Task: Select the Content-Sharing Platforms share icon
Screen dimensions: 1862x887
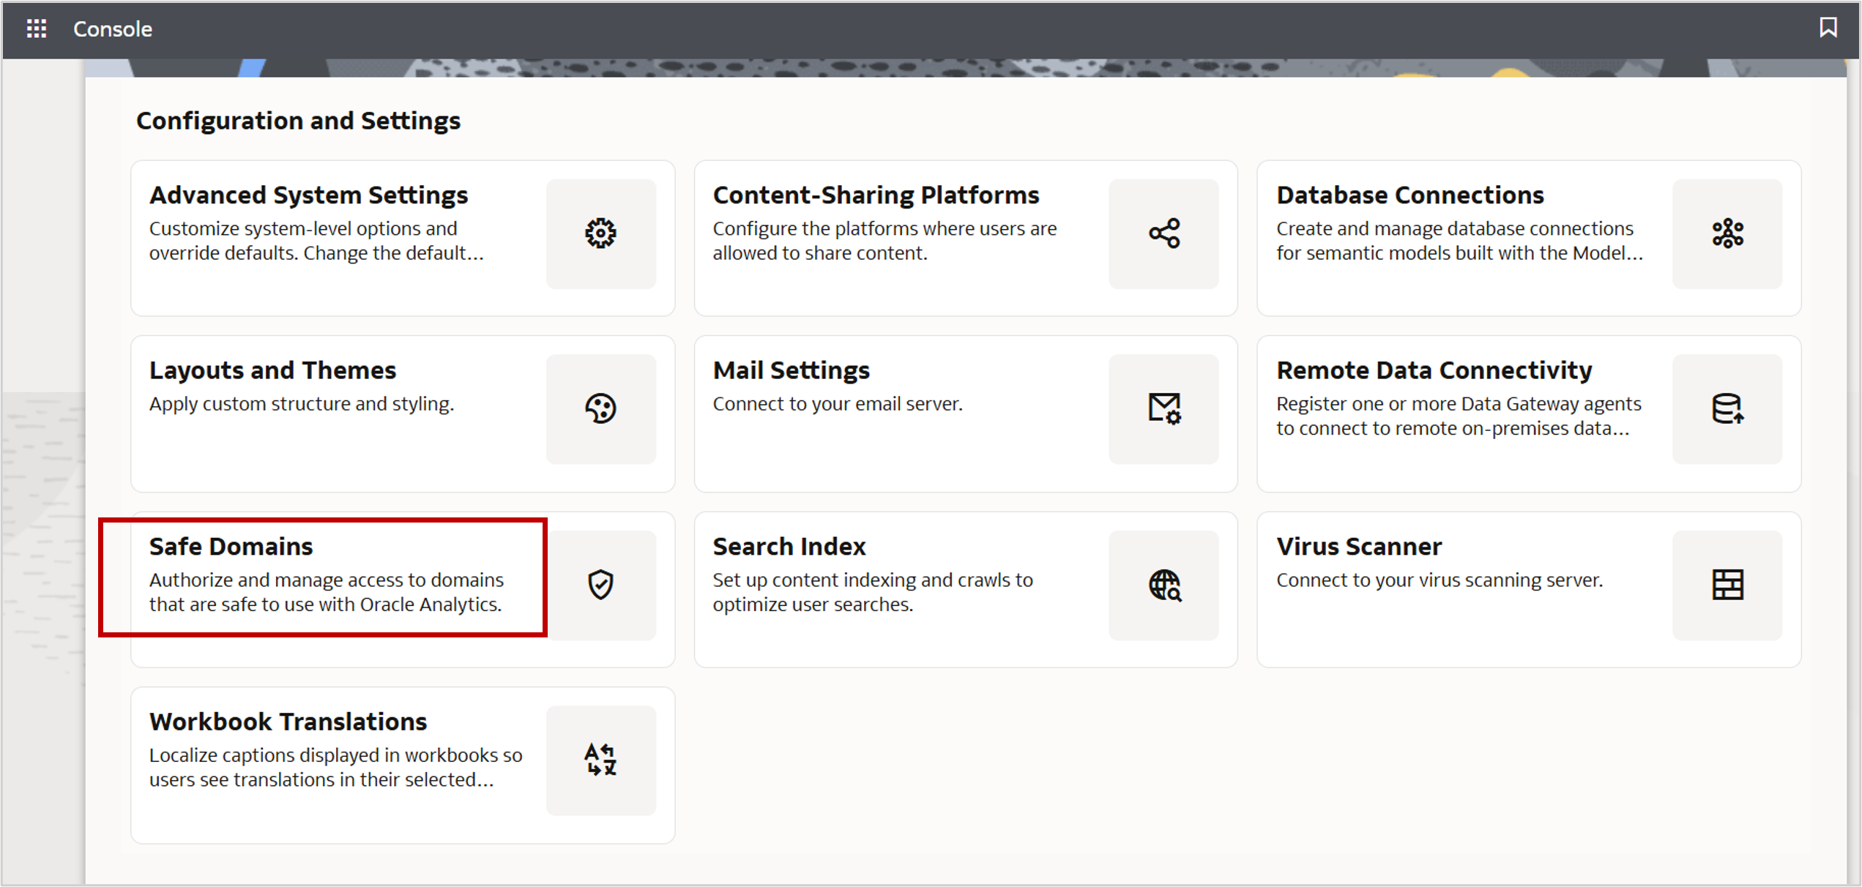Action: (x=1163, y=233)
